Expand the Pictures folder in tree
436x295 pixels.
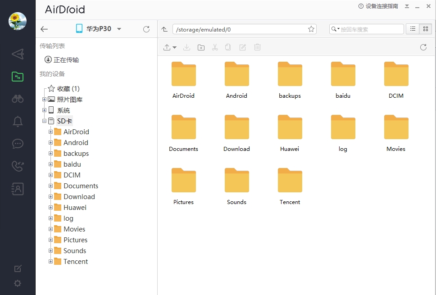[x=50, y=240]
